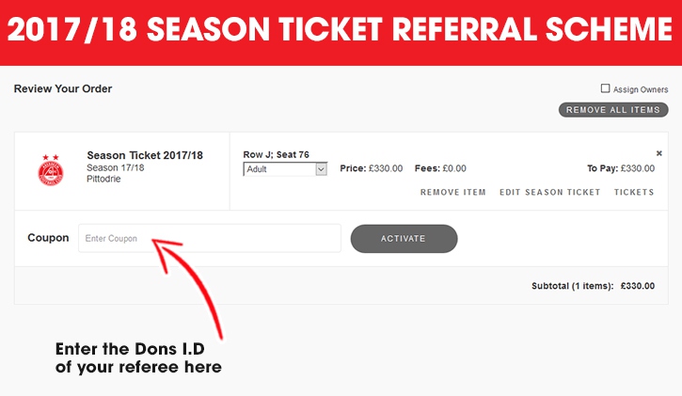The width and height of the screenshot is (682, 396).
Task: Click the red arrow graphic
Action: click(189, 287)
